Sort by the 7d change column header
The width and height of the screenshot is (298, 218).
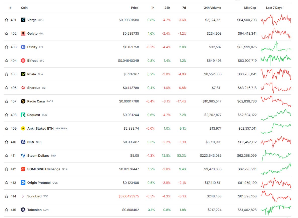[x=184, y=8]
